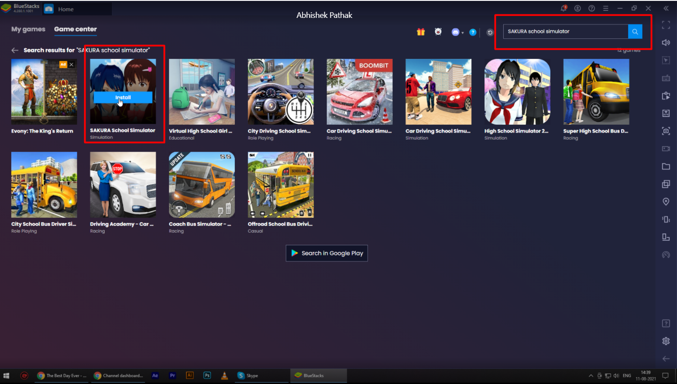This screenshot has width=677, height=384.
Task: Open keyboard controls icon in sidebar
Action: pos(666,78)
